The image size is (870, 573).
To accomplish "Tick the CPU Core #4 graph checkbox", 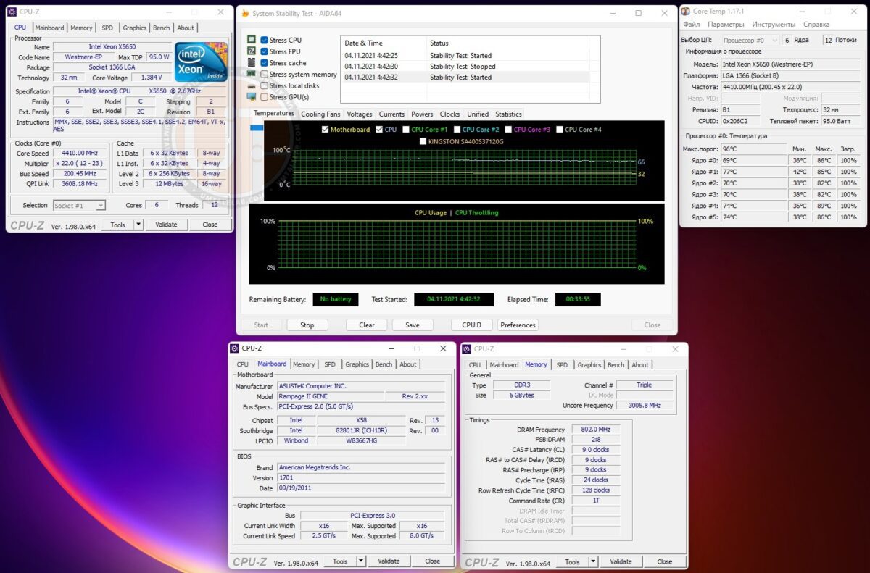I will (559, 130).
